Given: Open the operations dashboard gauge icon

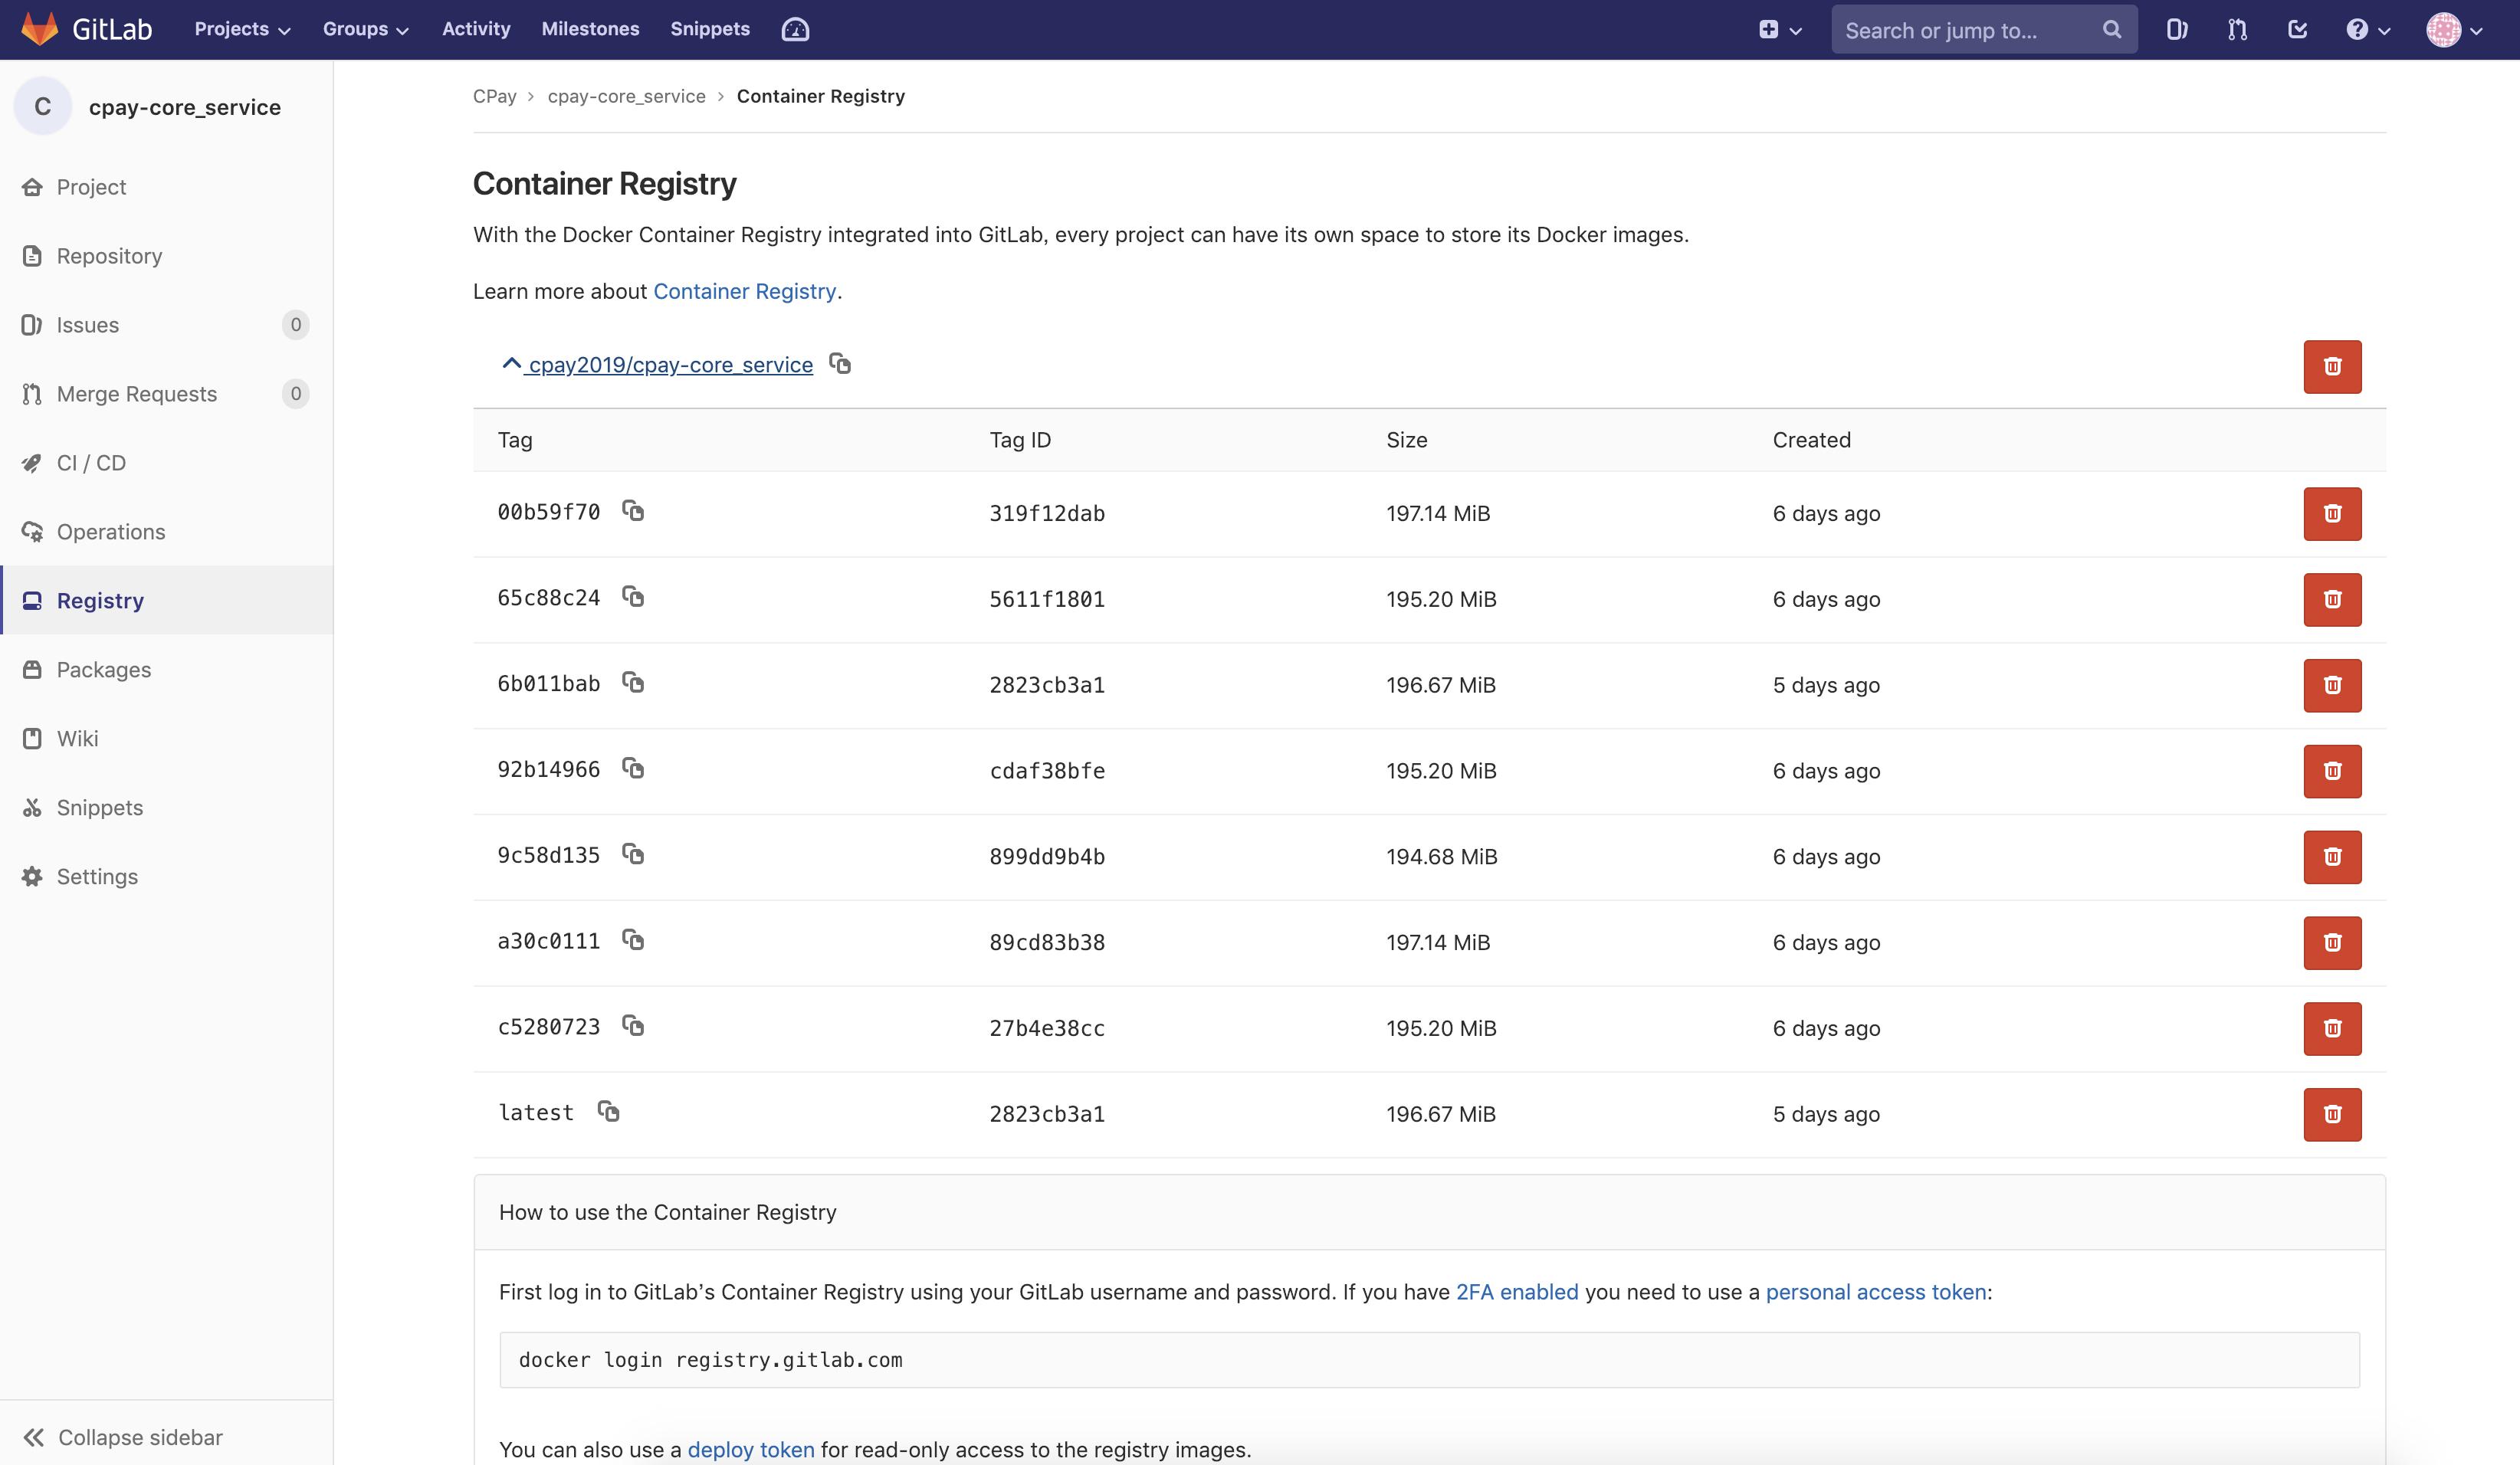Looking at the screenshot, I should point(795,30).
